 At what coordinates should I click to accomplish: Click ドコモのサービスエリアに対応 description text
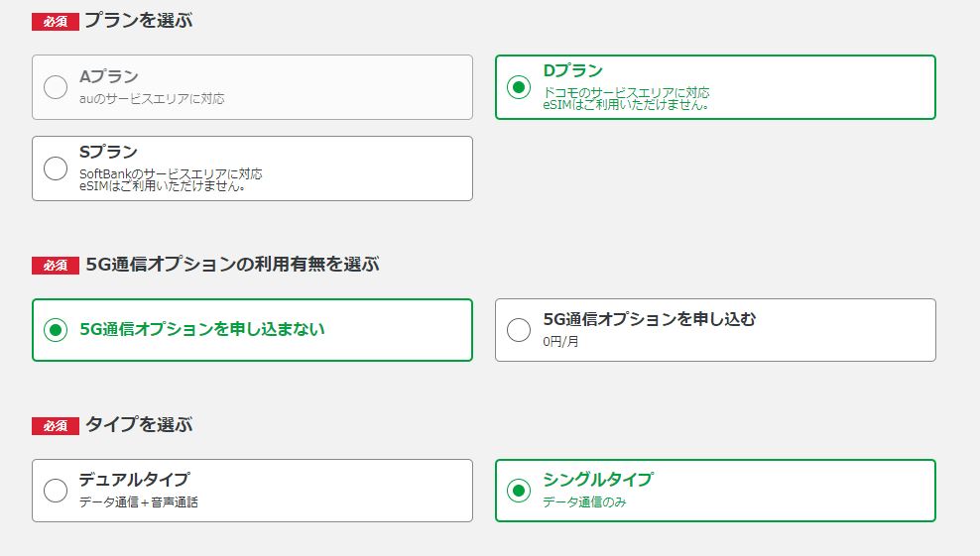pyautogui.click(x=626, y=92)
